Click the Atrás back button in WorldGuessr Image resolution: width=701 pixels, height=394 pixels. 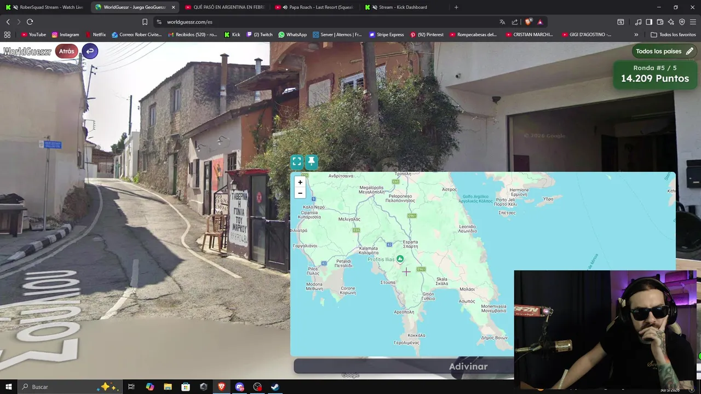[x=66, y=51]
